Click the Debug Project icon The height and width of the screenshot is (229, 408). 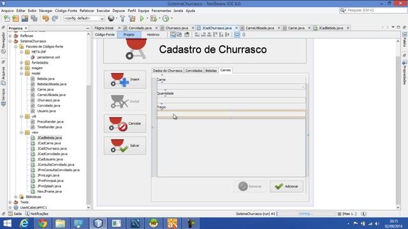pyautogui.click(x=154, y=18)
